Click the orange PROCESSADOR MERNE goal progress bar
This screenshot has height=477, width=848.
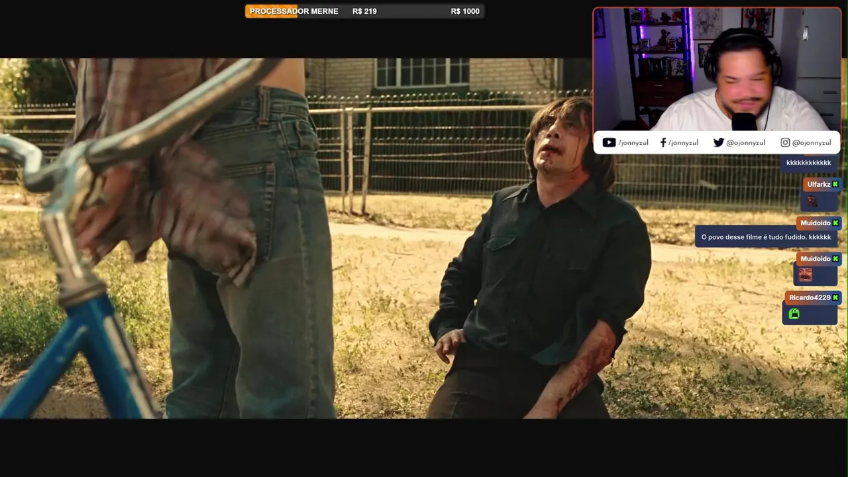pyautogui.click(x=364, y=11)
